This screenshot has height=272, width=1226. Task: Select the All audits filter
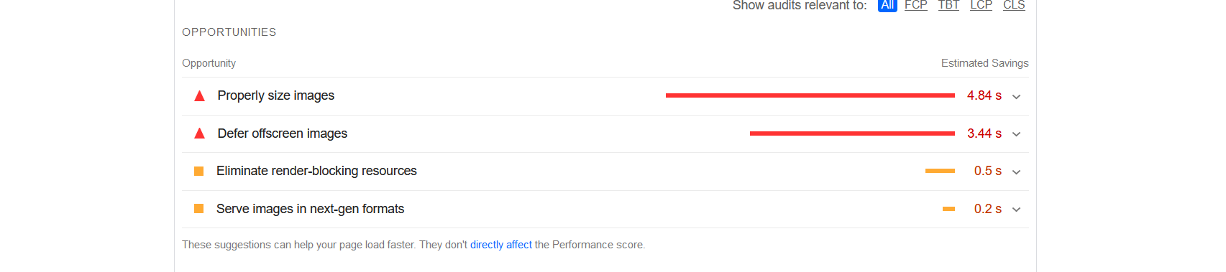[x=887, y=5]
